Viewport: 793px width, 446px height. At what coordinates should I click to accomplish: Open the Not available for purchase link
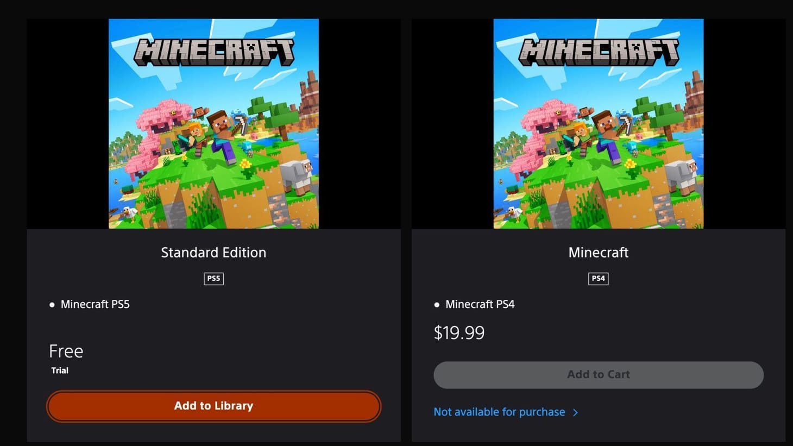pos(500,412)
